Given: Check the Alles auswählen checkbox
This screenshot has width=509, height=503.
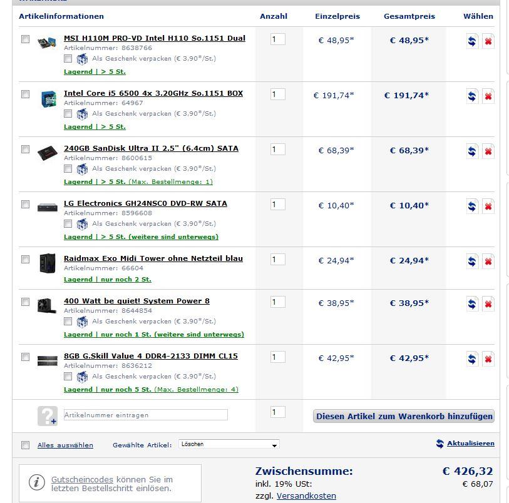Looking at the screenshot, I should (x=25, y=445).
